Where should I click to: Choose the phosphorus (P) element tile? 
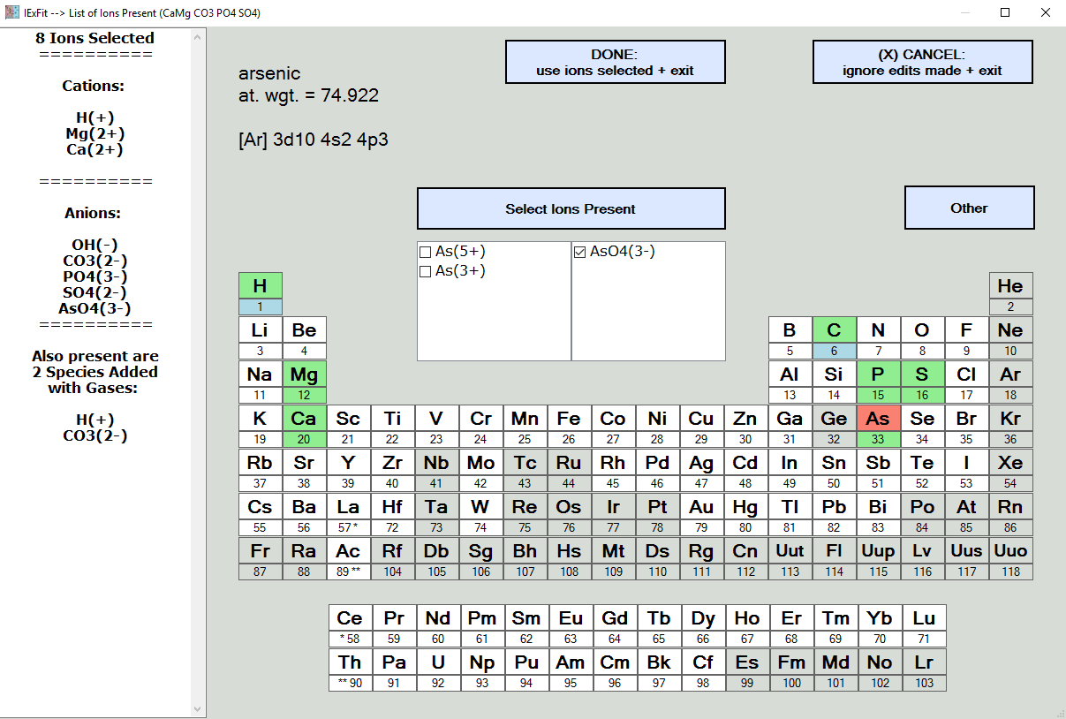tap(878, 375)
